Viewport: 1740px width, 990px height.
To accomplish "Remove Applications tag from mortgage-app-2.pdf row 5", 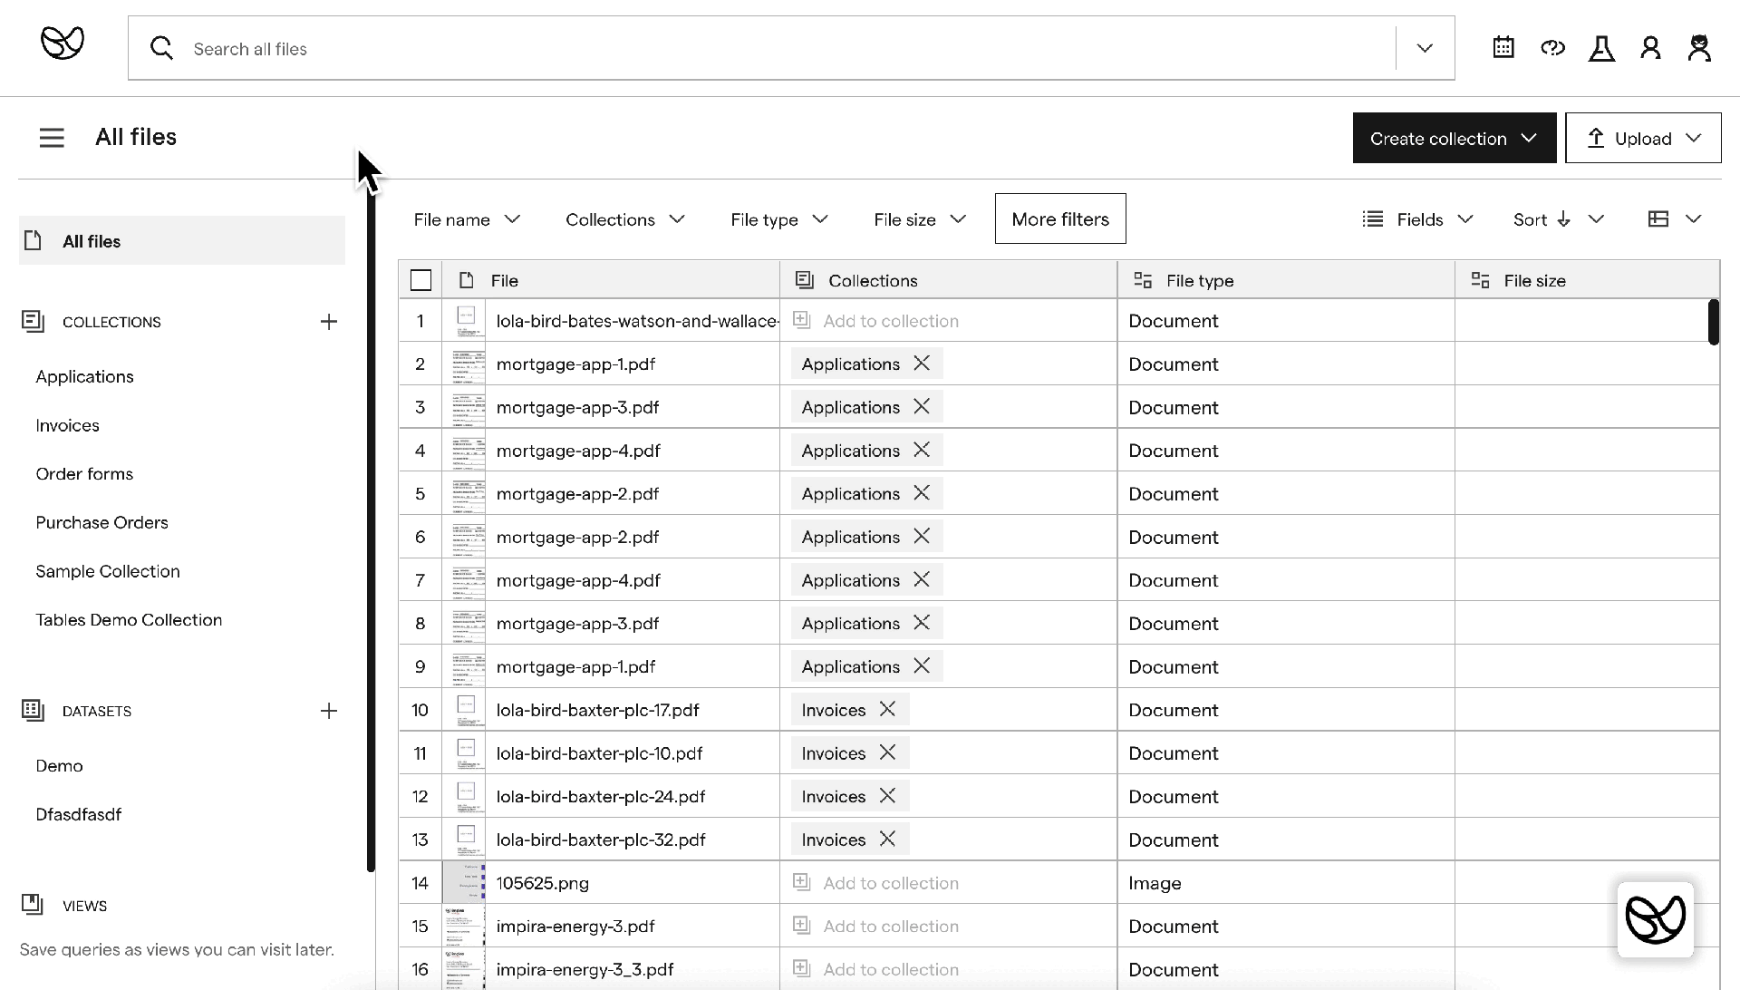I will pyautogui.click(x=922, y=493).
